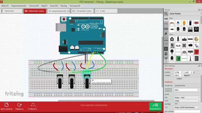Click the parts bin vertical scrollbar

coord(201,20)
